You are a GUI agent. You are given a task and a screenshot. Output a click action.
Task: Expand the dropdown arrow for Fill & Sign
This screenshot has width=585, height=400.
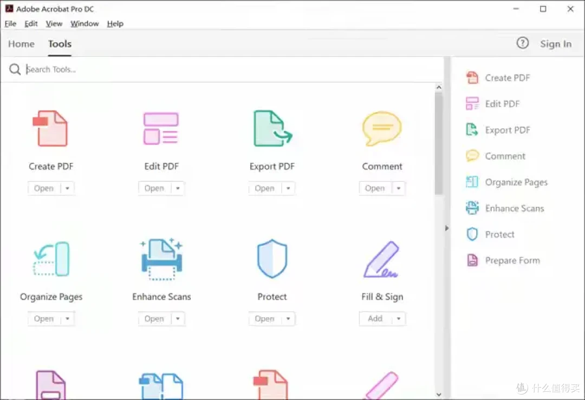point(399,319)
